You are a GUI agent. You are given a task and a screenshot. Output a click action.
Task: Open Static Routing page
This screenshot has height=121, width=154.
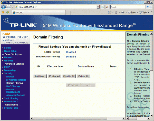click(x=11, y=99)
